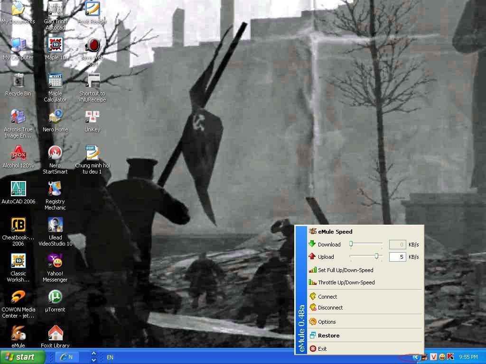The width and height of the screenshot is (486, 364).
Task: Select the AutoCAD 2006 shortcut
Action: [x=18, y=190]
